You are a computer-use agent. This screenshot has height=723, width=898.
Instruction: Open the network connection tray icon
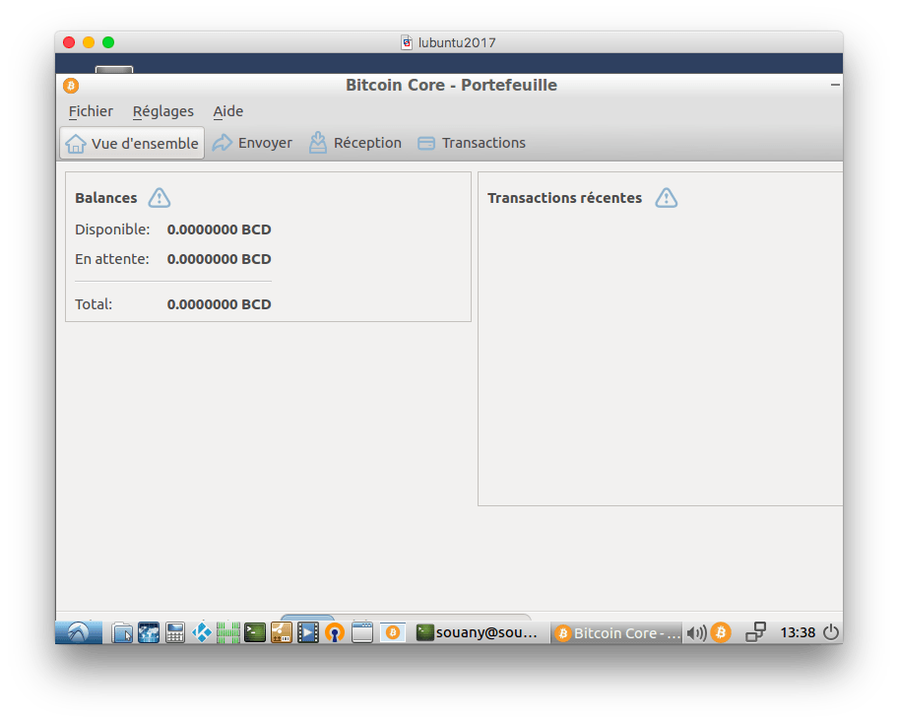click(x=755, y=632)
